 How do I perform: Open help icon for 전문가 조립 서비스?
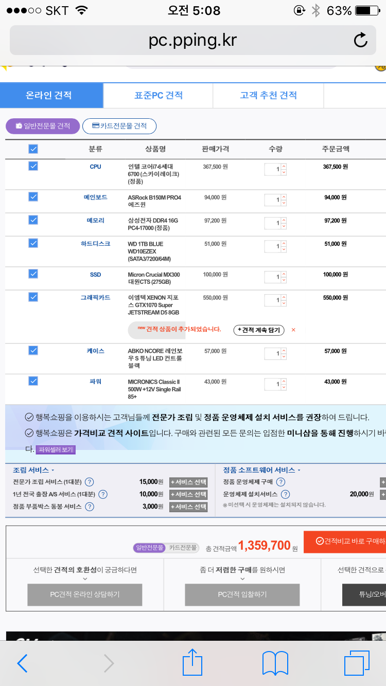(89, 482)
